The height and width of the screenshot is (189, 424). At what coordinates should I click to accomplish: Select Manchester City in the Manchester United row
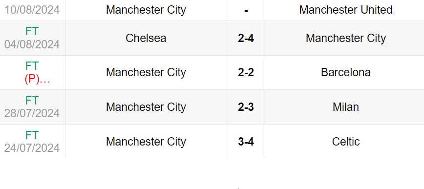pyautogui.click(x=146, y=10)
